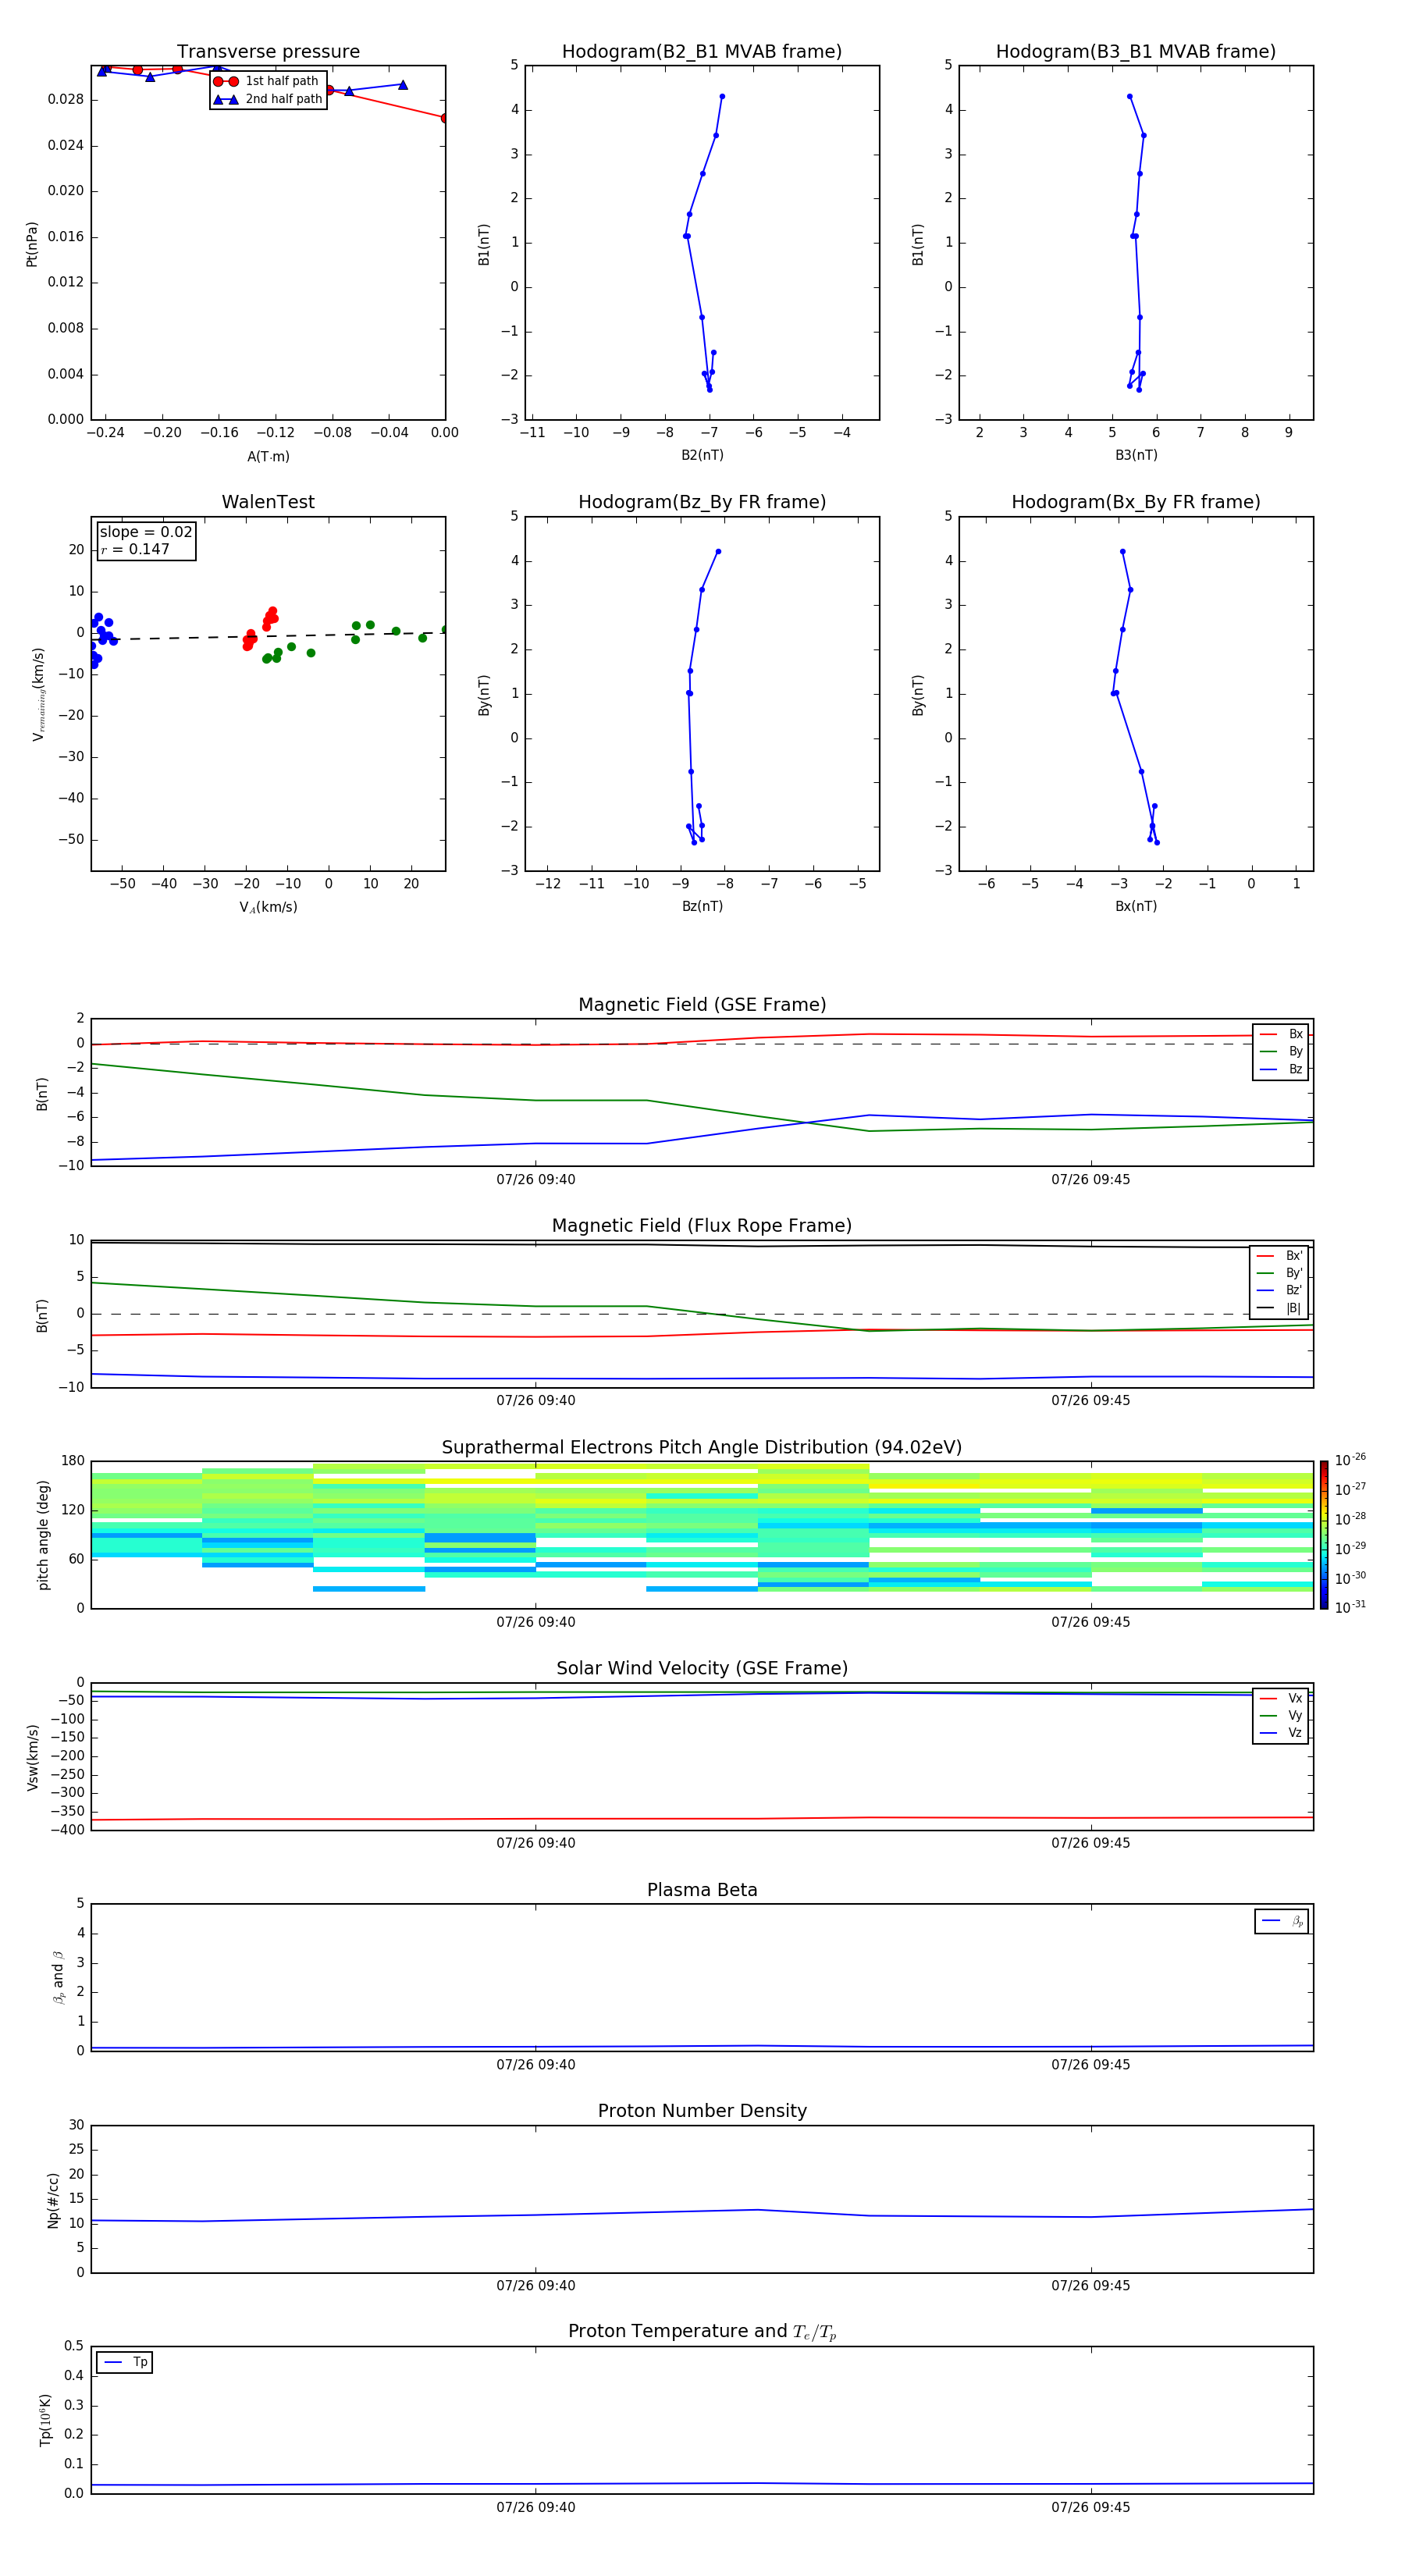Select the "Hodogram(Bz_By FR frame)" title
The height and width of the screenshot is (2576, 1405).
pos(702,502)
